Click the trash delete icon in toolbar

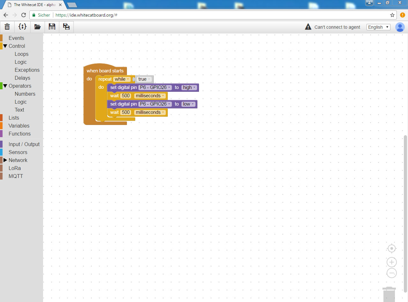pyautogui.click(x=7, y=27)
